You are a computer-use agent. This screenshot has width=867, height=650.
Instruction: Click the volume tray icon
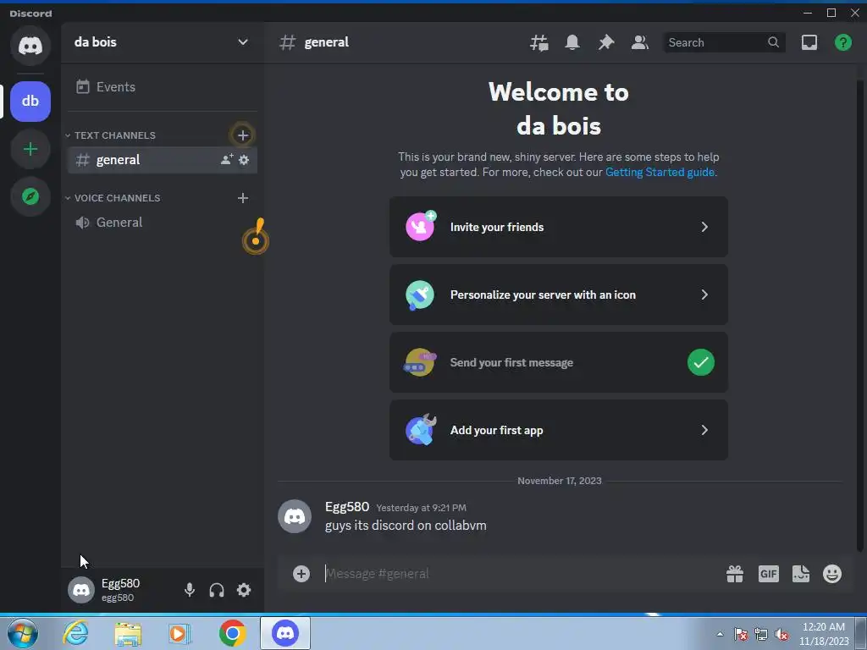(781, 634)
